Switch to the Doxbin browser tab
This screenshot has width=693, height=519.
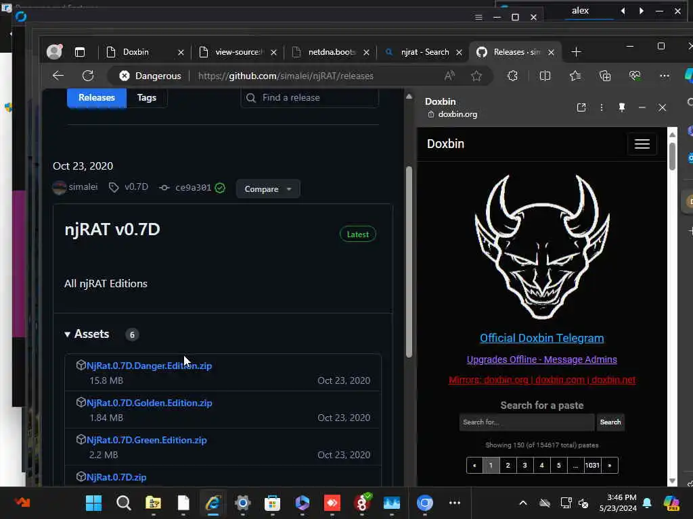(x=135, y=52)
